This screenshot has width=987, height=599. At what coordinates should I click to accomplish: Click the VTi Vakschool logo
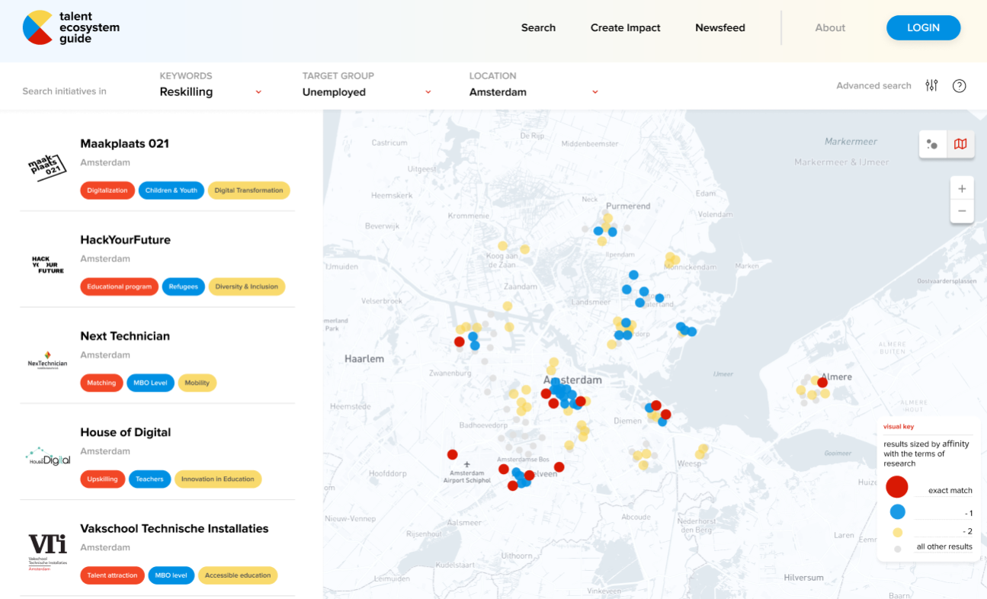[47, 553]
